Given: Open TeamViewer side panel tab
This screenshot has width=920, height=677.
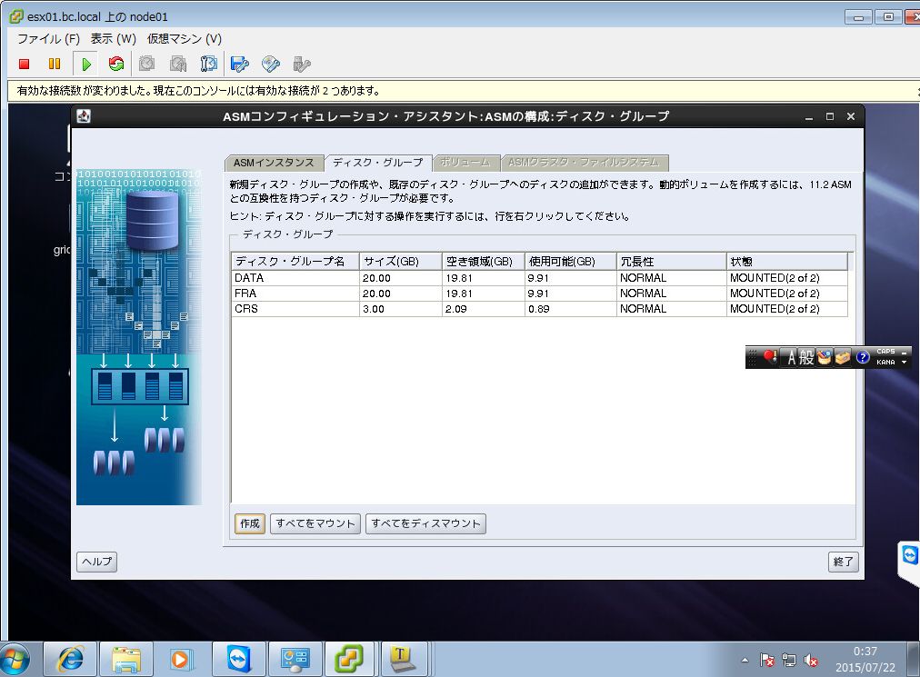Looking at the screenshot, I should (909, 555).
